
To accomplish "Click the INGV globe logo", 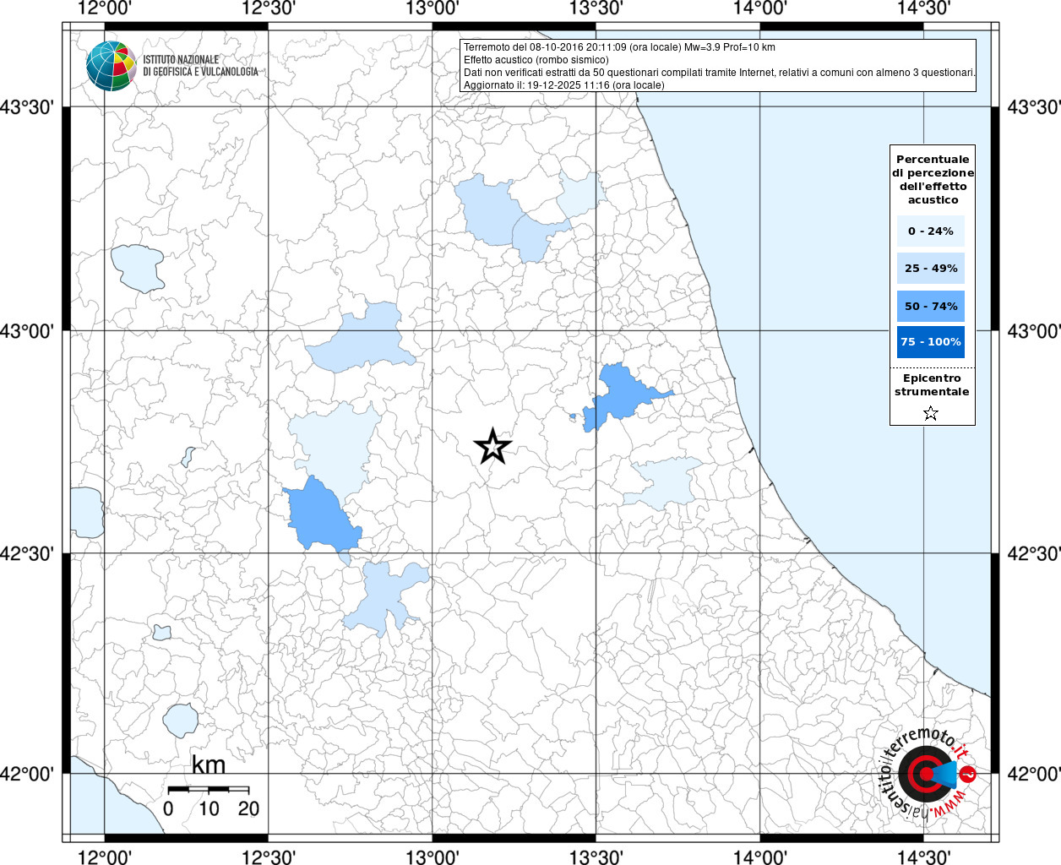I will coord(111,66).
